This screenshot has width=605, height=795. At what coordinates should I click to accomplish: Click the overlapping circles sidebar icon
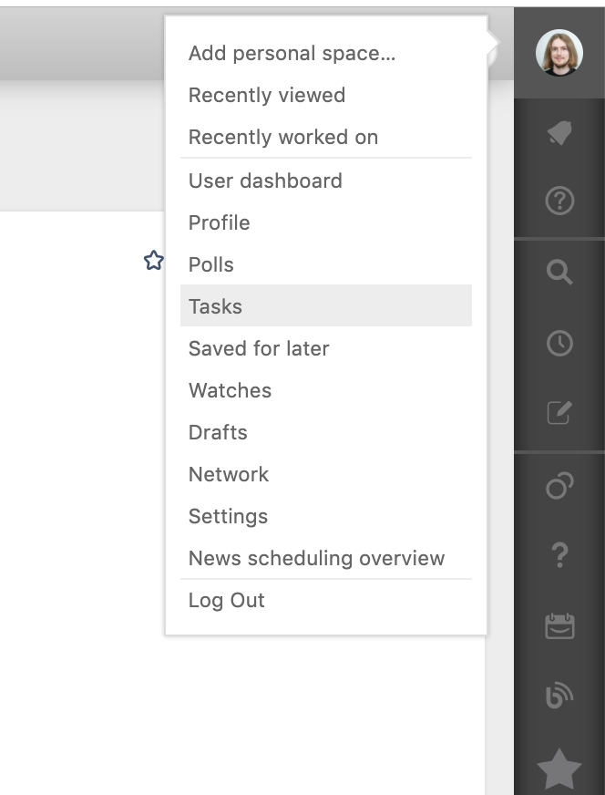[559, 486]
